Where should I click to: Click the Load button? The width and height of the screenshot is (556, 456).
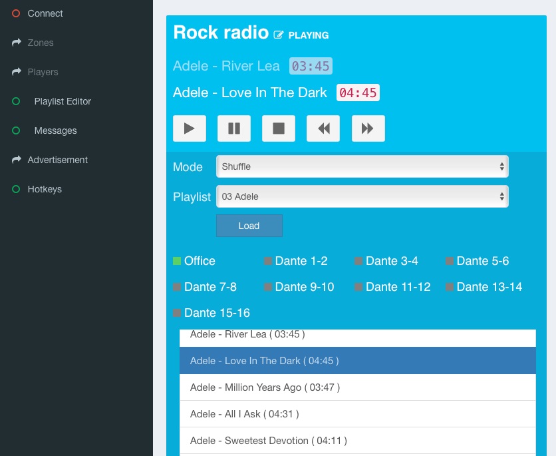249,226
